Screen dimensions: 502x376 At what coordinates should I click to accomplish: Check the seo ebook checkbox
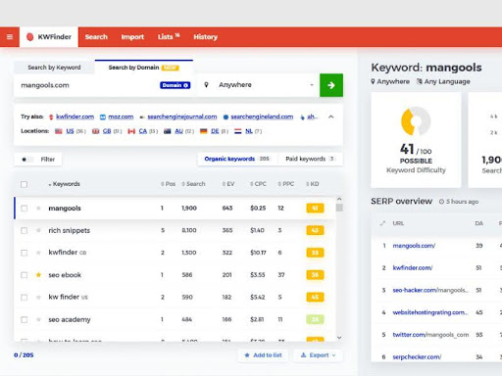click(x=24, y=275)
